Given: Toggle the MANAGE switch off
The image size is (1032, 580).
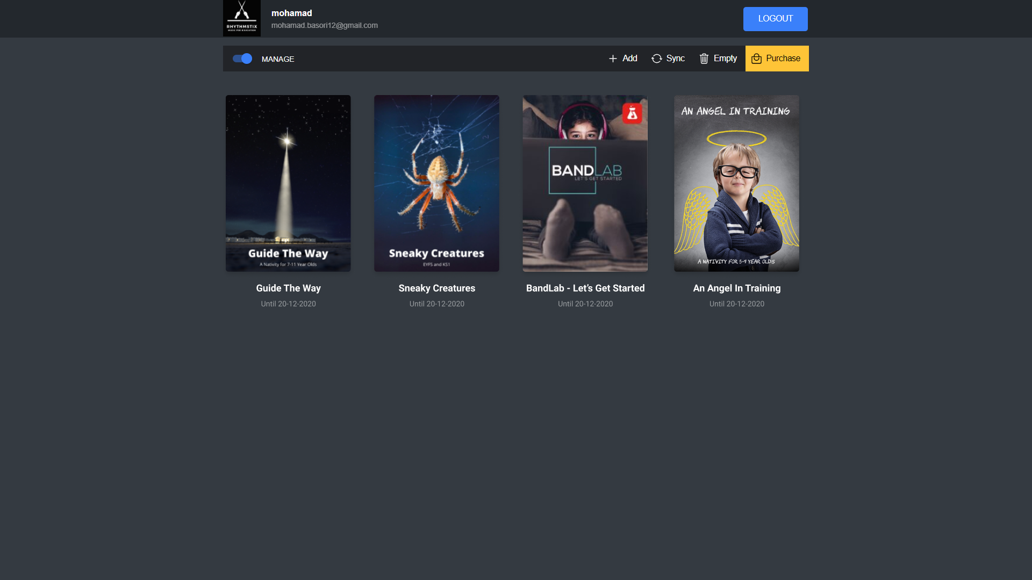Looking at the screenshot, I should coord(242,59).
